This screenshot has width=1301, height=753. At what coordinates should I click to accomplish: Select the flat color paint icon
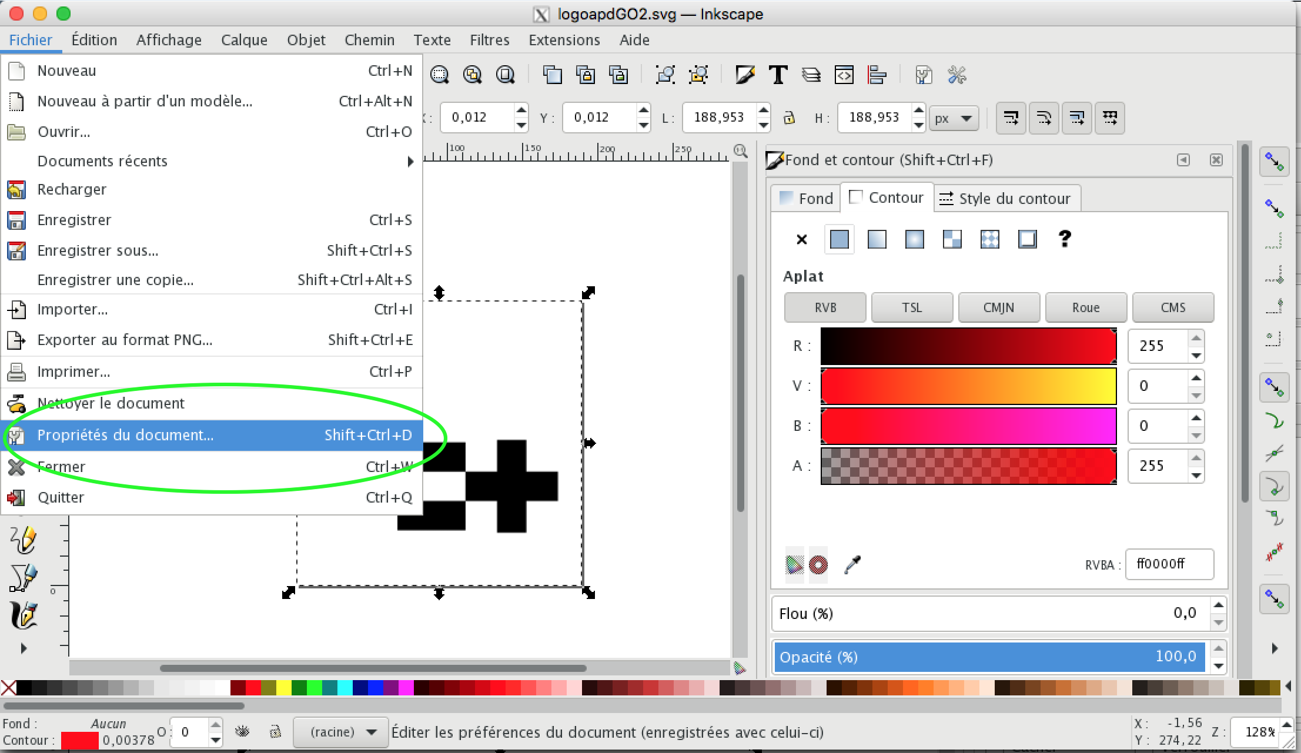point(839,239)
